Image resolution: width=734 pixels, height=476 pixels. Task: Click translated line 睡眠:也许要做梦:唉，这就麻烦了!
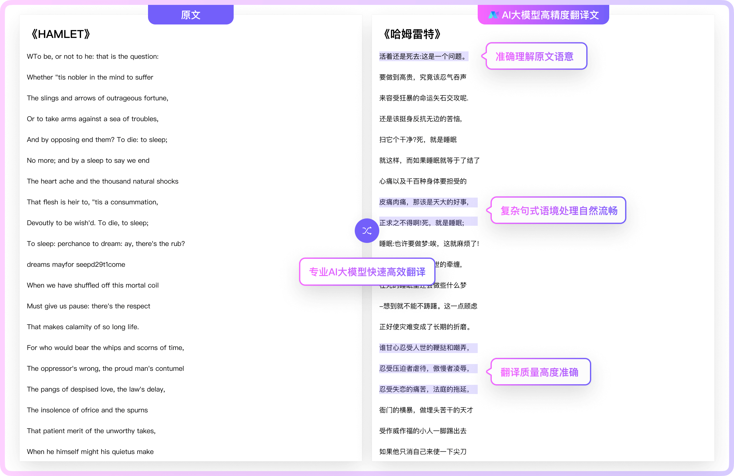pyautogui.click(x=429, y=244)
